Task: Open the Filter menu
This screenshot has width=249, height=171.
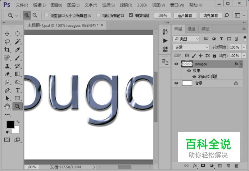Action: [126, 5]
